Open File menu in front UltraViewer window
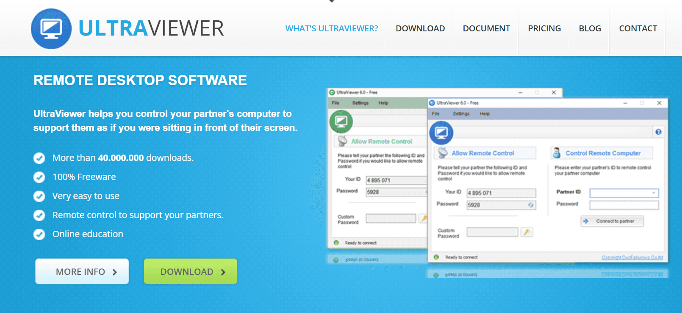682x313 pixels. [x=435, y=114]
